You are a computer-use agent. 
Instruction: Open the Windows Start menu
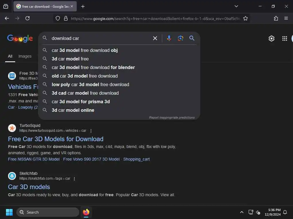pos(9,212)
